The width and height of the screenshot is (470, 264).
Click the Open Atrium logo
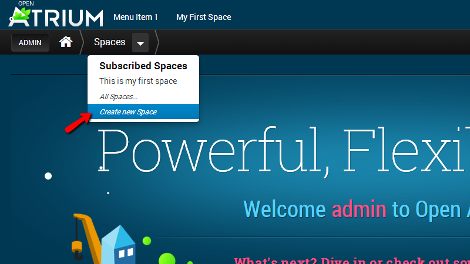click(x=56, y=14)
